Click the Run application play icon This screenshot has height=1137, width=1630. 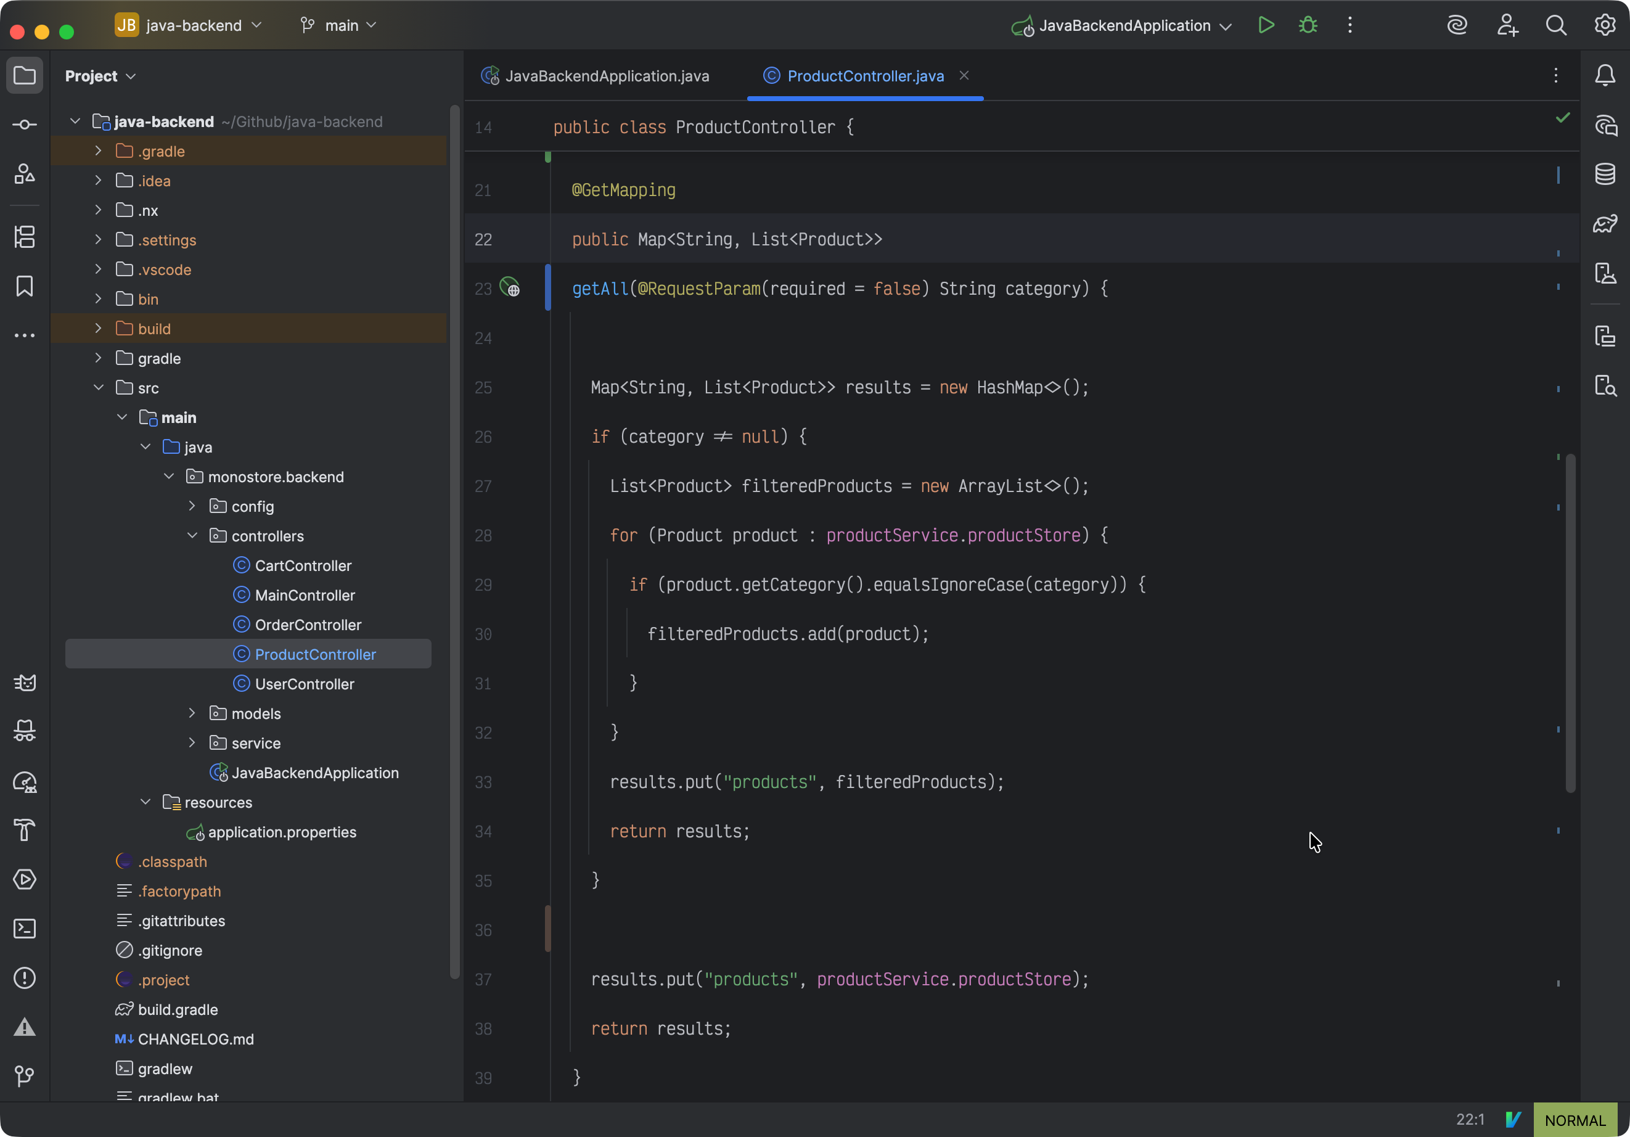1266,25
